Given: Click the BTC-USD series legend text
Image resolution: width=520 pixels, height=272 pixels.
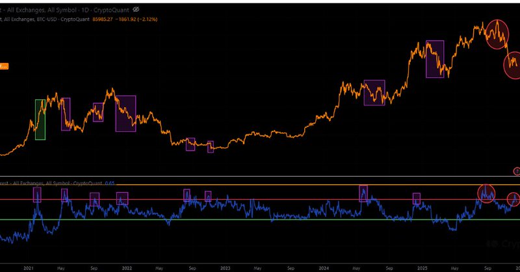Looking at the screenshot, I should (x=45, y=19).
